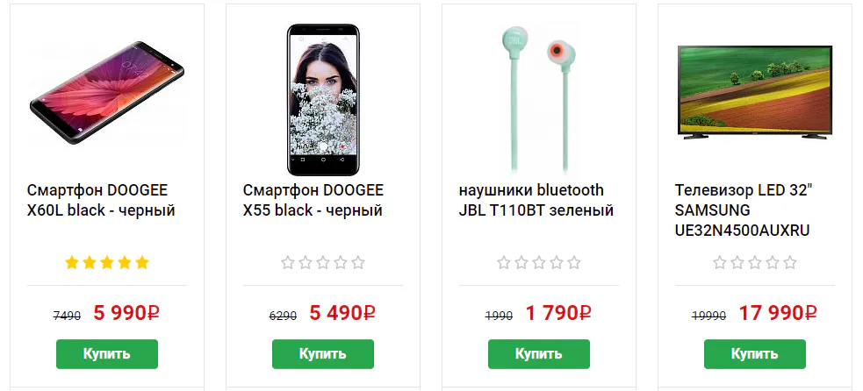Click the DOOGEE X55 phone photo

click(x=323, y=100)
